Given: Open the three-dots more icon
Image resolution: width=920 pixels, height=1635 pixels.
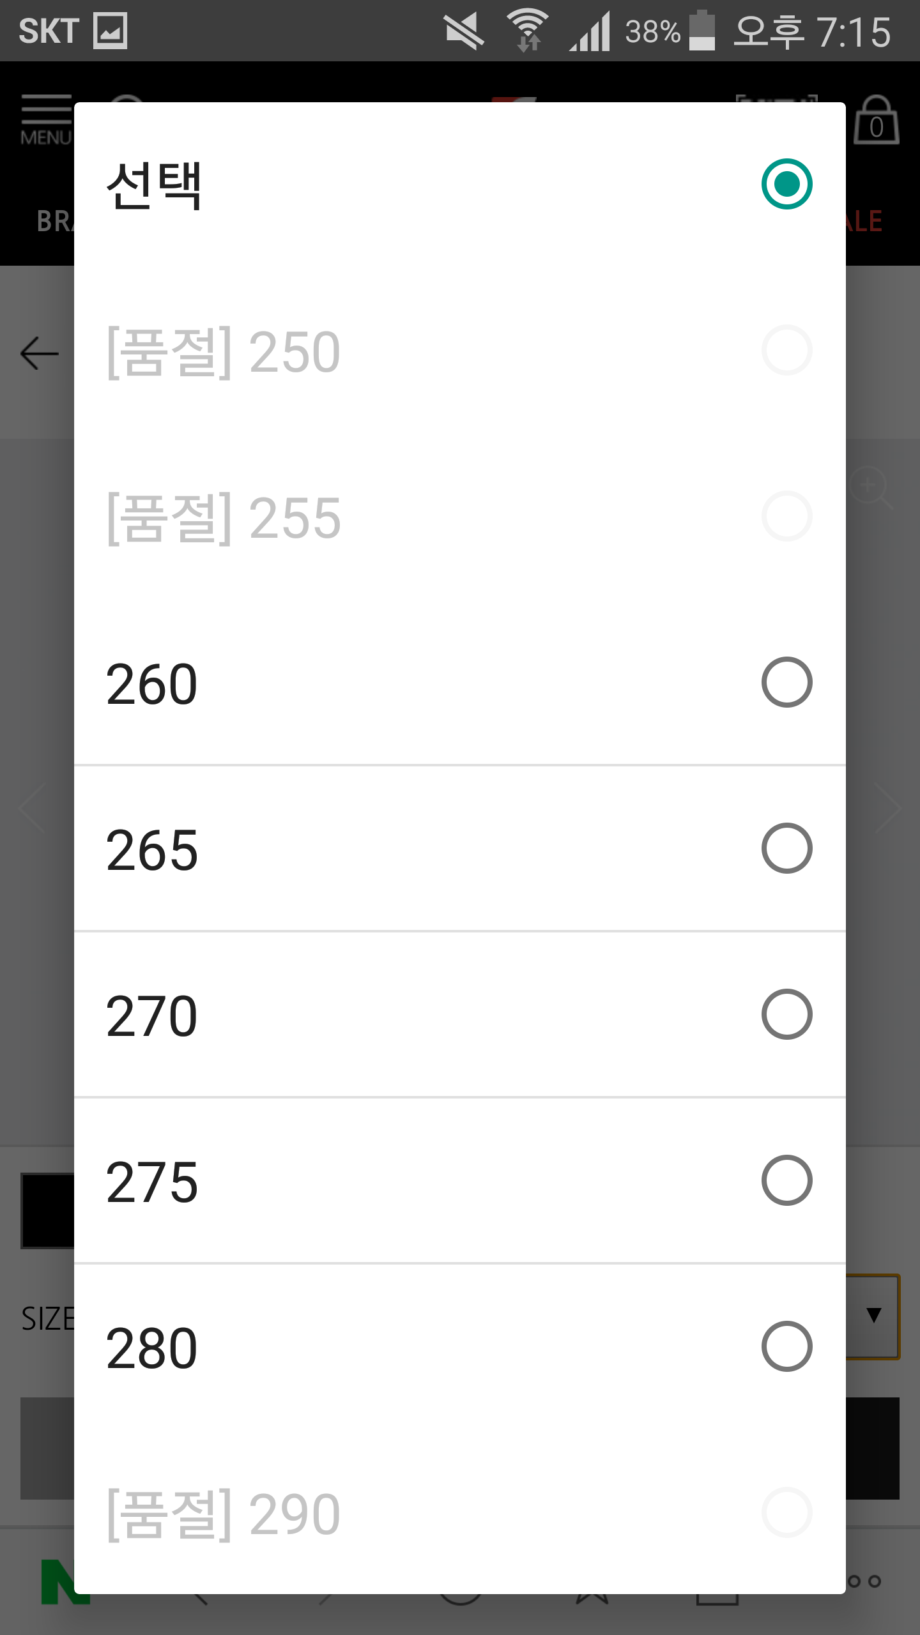Looking at the screenshot, I should coord(864,1581).
